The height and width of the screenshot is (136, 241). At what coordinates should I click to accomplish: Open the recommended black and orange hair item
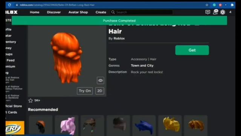tap(41, 126)
